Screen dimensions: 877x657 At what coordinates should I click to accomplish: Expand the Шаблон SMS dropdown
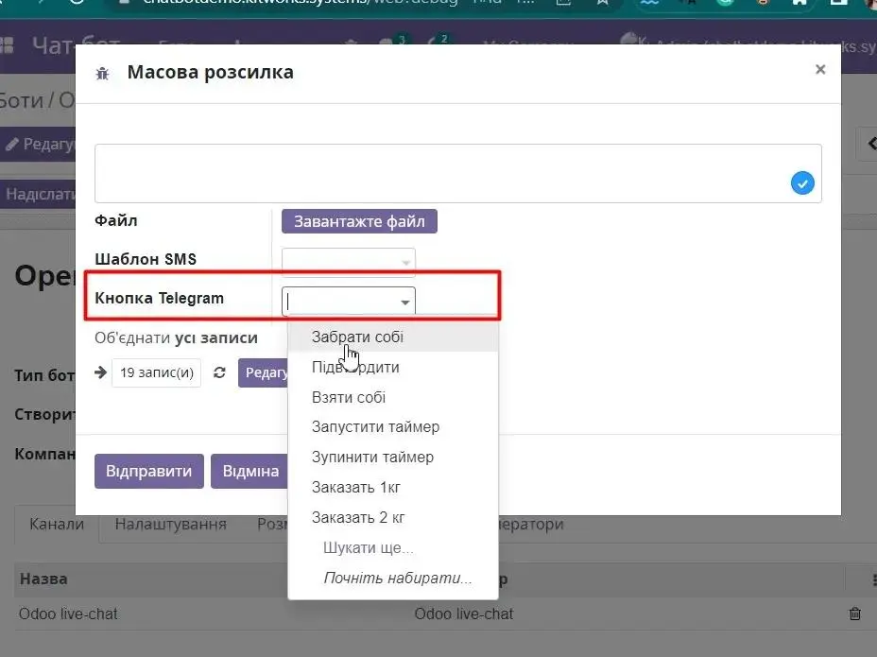(x=405, y=262)
